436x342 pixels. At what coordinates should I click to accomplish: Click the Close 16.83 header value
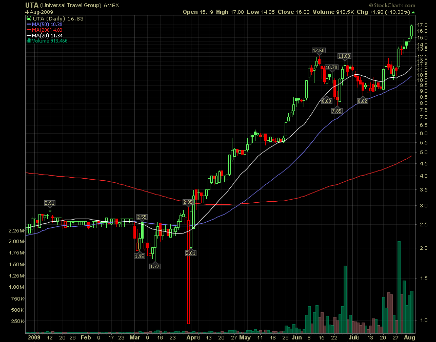pyautogui.click(x=294, y=12)
